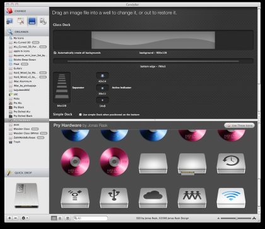Viewport: 265px width, 229px height.
Task: Switch to icon grid view
Action: 54,218
